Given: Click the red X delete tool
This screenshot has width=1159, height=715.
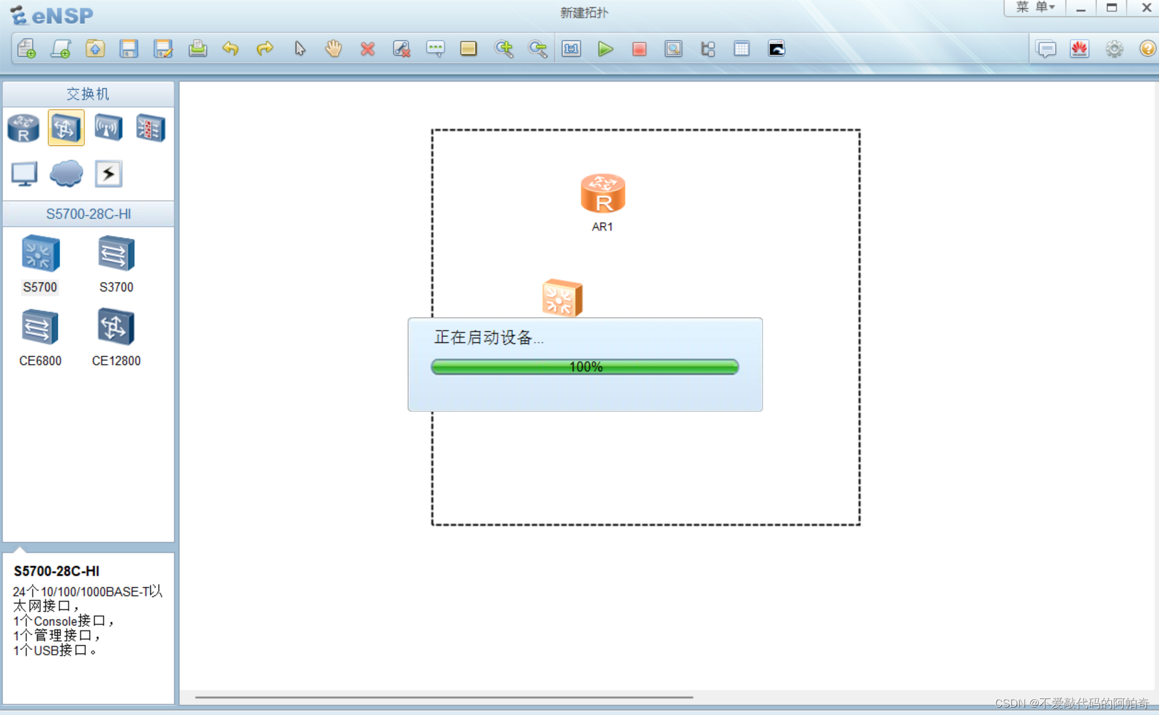Looking at the screenshot, I should click(x=368, y=48).
